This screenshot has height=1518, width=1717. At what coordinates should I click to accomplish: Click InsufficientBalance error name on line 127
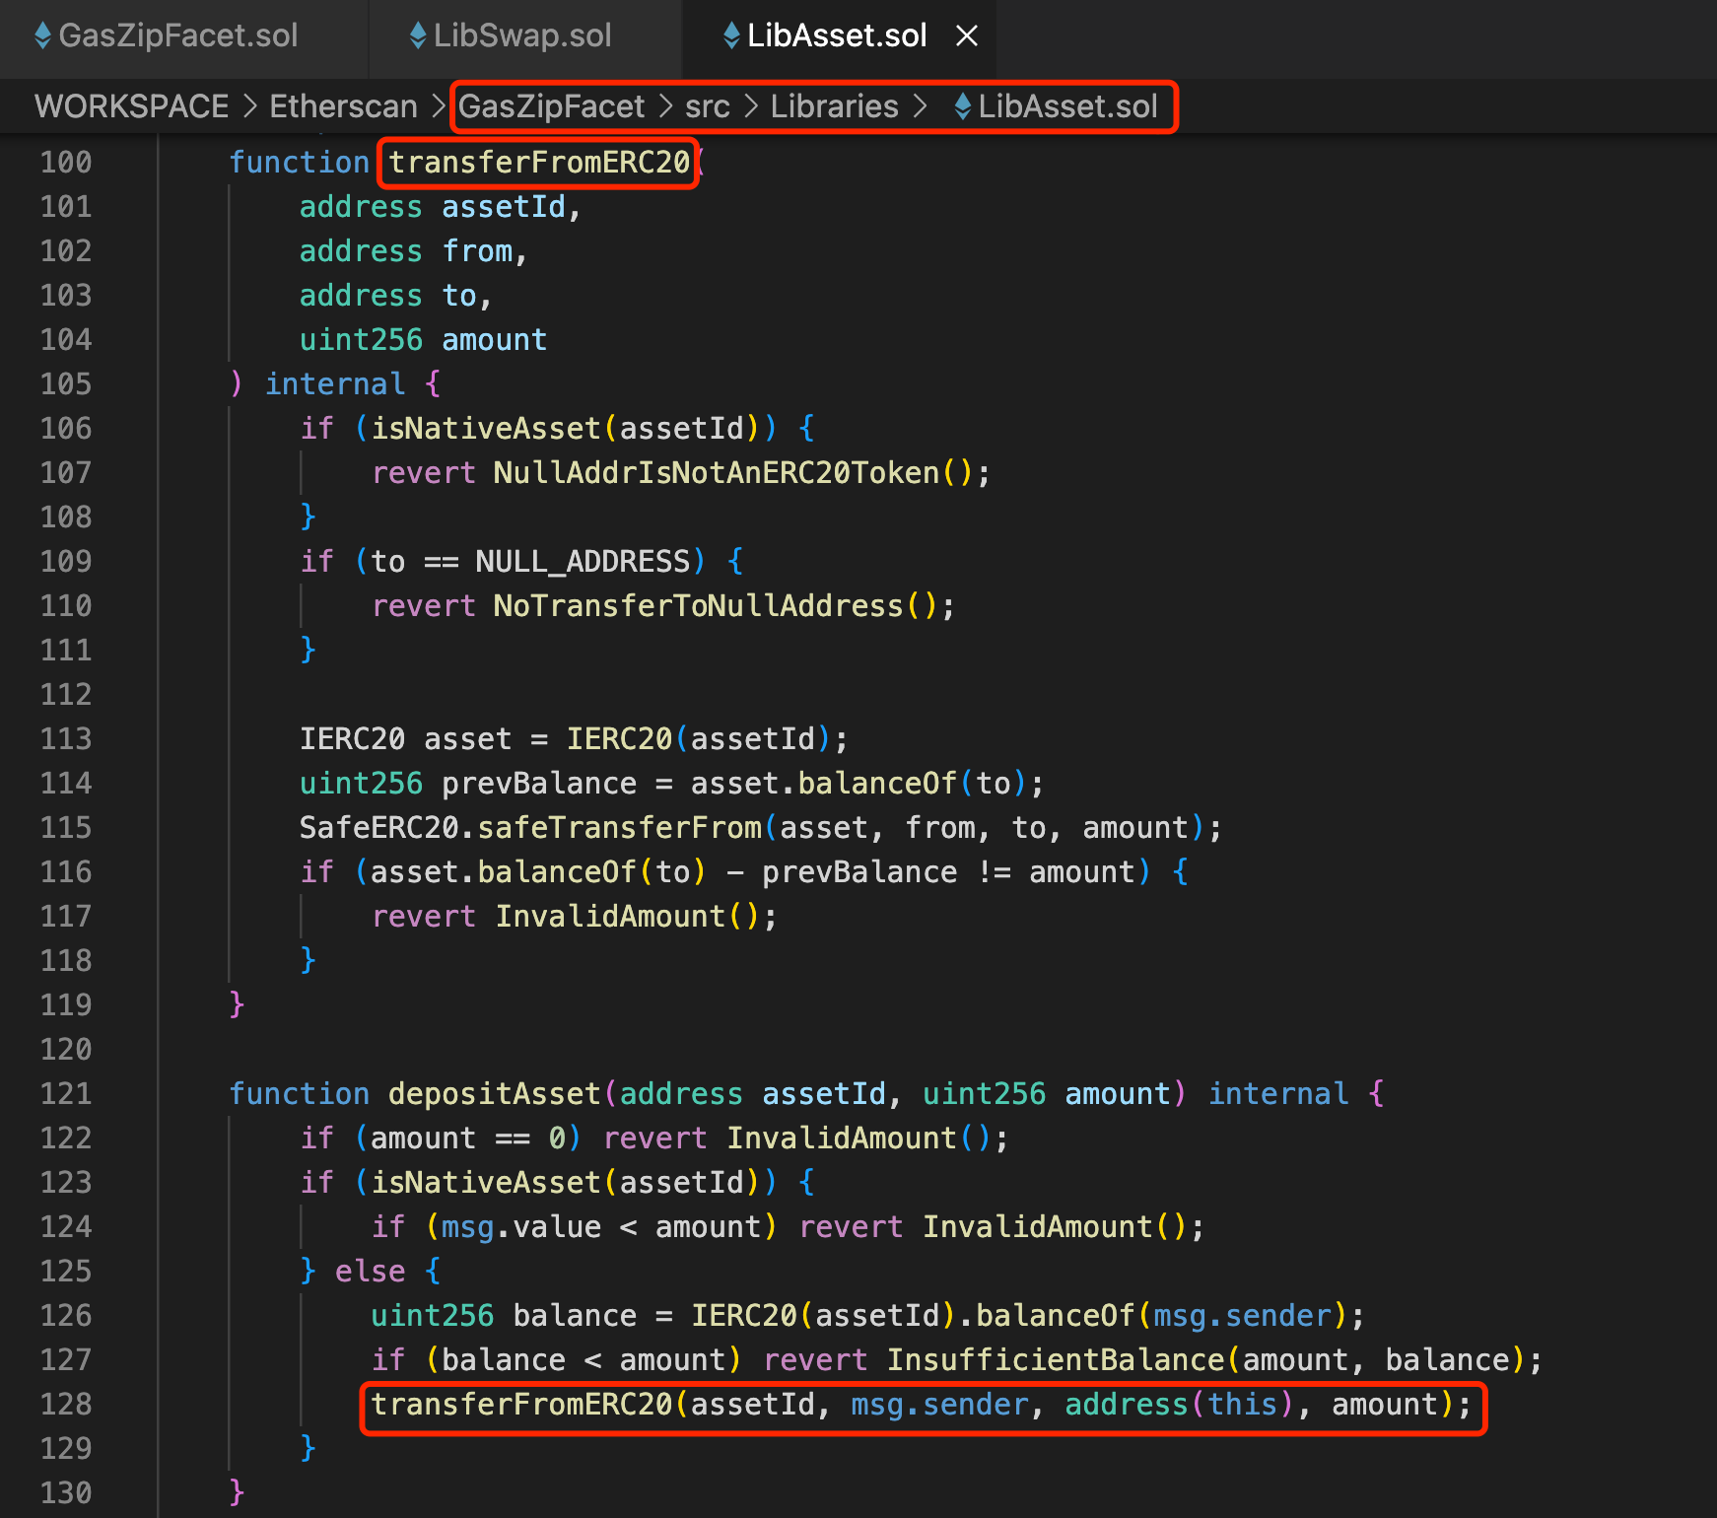pos(1056,1360)
